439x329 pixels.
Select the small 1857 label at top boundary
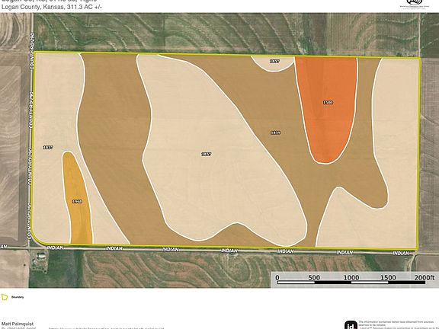point(274,61)
